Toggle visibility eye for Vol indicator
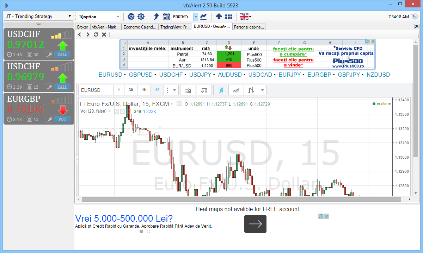The image size is (423, 253). point(117,111)
